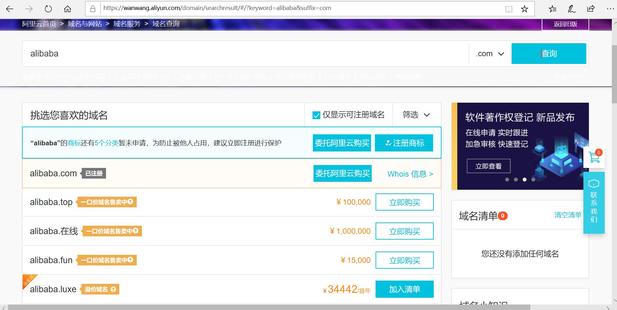Open the add notes pen icon
The width and height of the screenshot is (617, 310).
tap(571, 9)
